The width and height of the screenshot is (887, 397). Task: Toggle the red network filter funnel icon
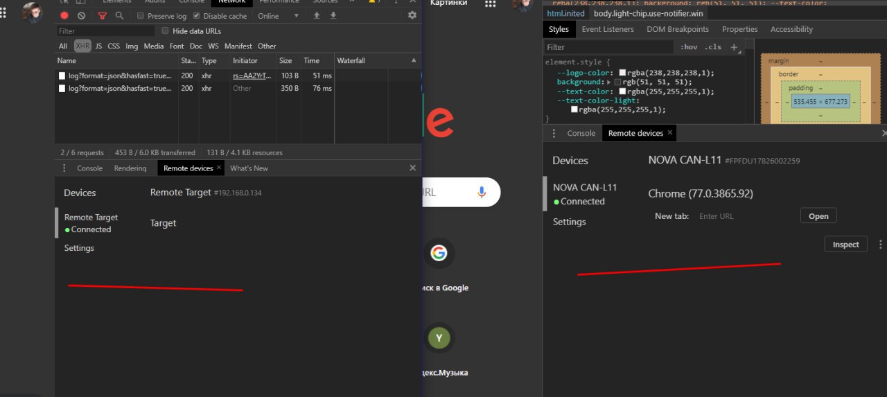click(x=103, y=15)
